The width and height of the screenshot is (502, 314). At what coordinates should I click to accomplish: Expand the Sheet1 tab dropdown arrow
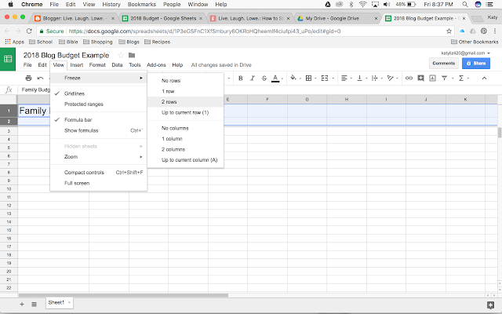click(x=69, y=302)
